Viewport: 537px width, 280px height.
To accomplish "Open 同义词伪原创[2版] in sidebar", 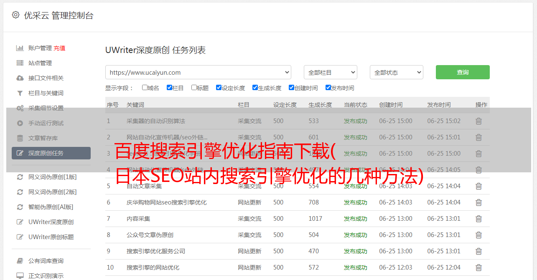I will tap(52, 192).
